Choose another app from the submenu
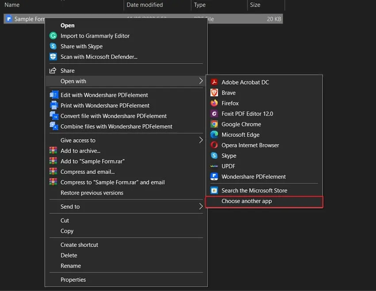This screenshot has height=291, width=376. (x=246, y=201)
